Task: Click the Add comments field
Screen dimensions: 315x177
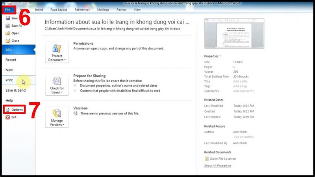Action: pos(243,91)
